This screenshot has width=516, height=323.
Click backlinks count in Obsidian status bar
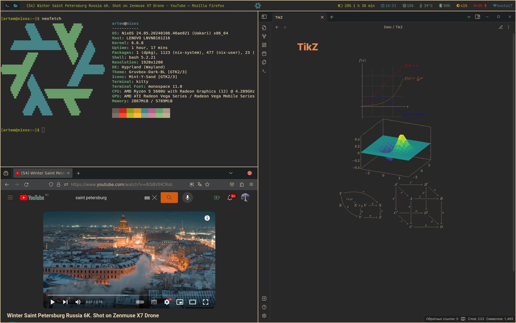click(x=442, y=319)
